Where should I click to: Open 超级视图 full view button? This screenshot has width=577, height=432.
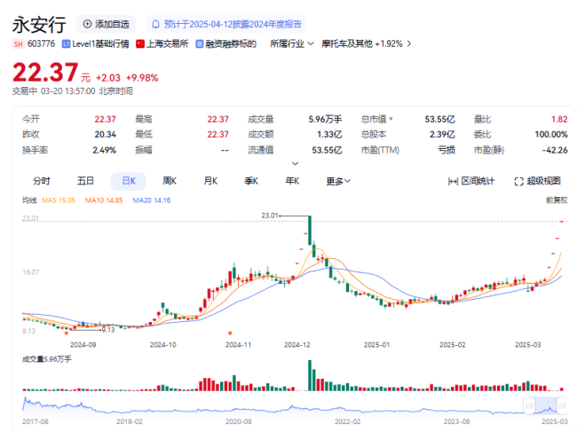pyautogui.click(x=538, y=181)
